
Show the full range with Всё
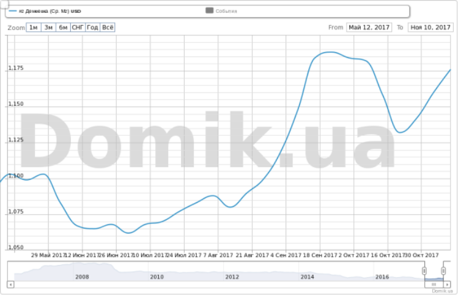[108, 28]
